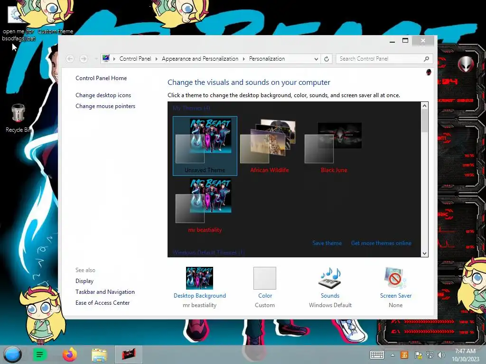Select Appearance and Personalization breadcrumb
Viewport: 486px width, 364px height.
pos(200,58)
